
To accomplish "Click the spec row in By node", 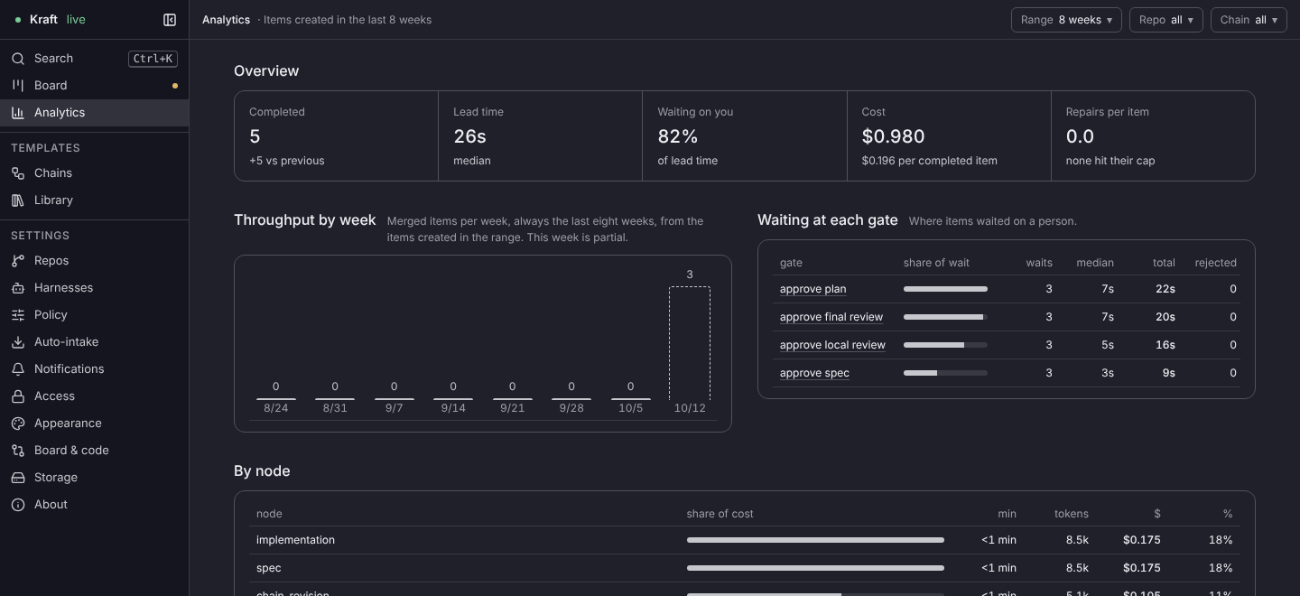I will coord(745,568).
